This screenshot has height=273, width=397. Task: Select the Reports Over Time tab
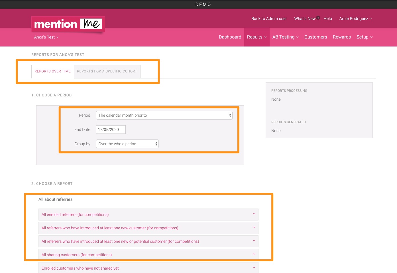tap(52, 71)
